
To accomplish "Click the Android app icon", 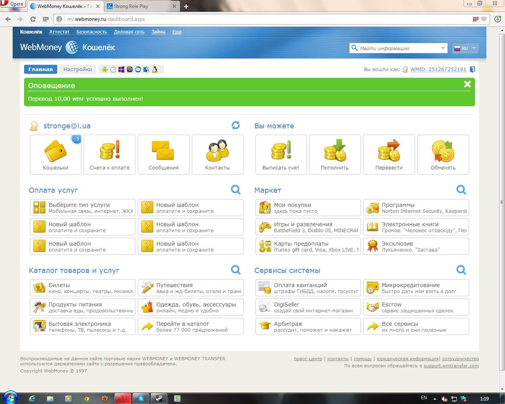I will pos(105,70).
